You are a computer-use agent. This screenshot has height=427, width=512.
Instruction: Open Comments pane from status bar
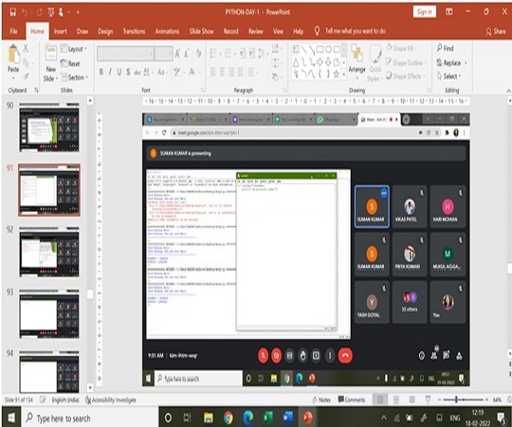click(352, 400)
